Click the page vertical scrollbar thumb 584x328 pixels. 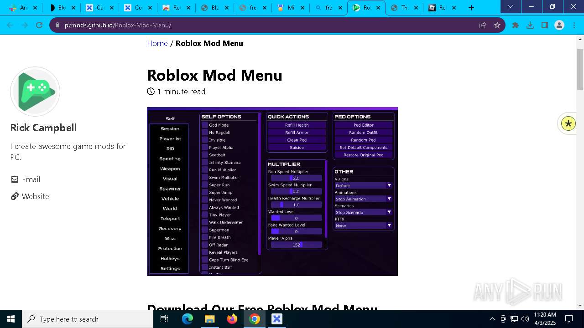coord(580,69)
